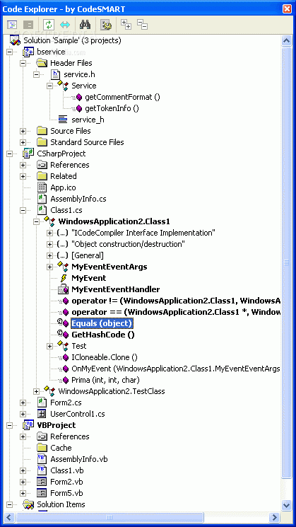The height and width of the screenshot is (527, 296).
Task: Expand the MyEventEventArgs class
Action: coord(49,267)
